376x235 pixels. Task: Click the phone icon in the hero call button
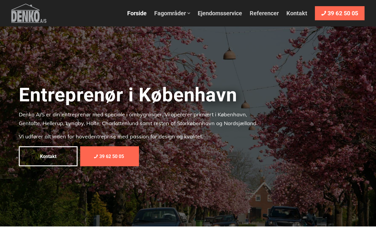(96, 157)
